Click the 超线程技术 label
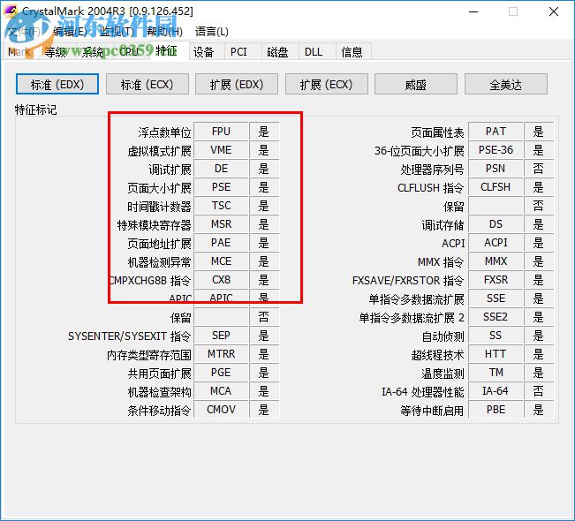 [437, 355]
